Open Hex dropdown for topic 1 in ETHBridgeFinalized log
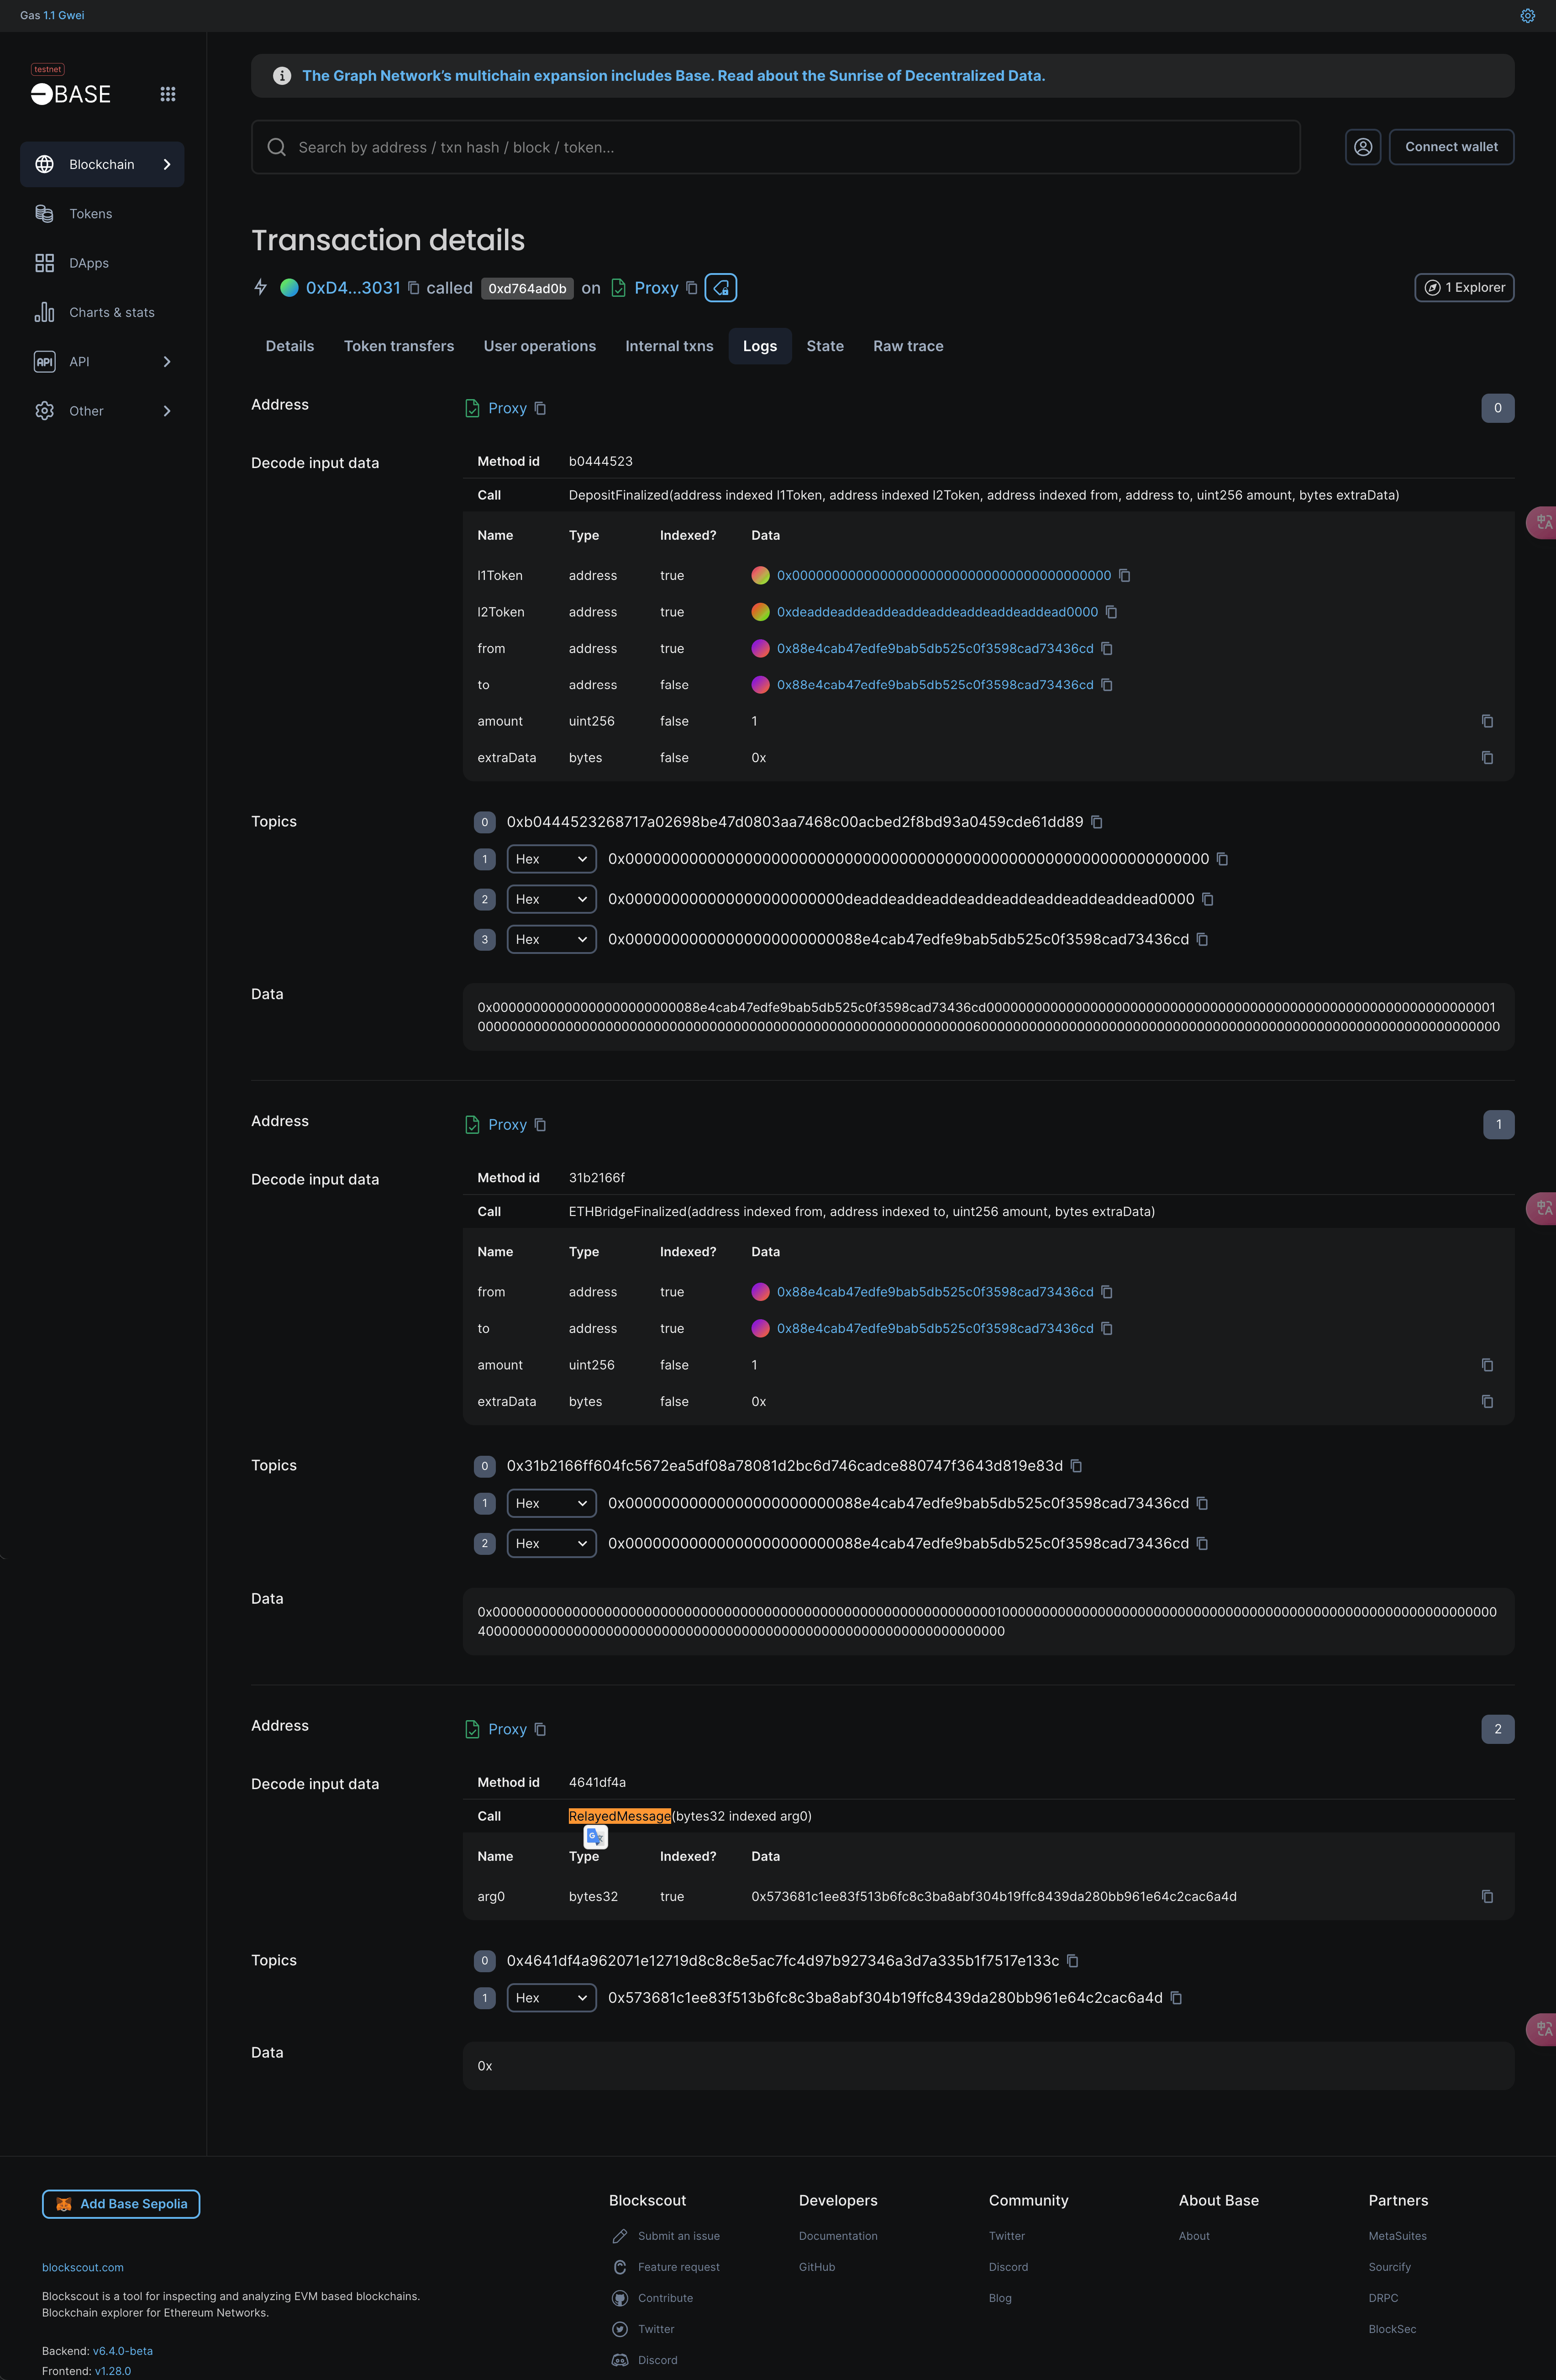 click(551, 1503)
